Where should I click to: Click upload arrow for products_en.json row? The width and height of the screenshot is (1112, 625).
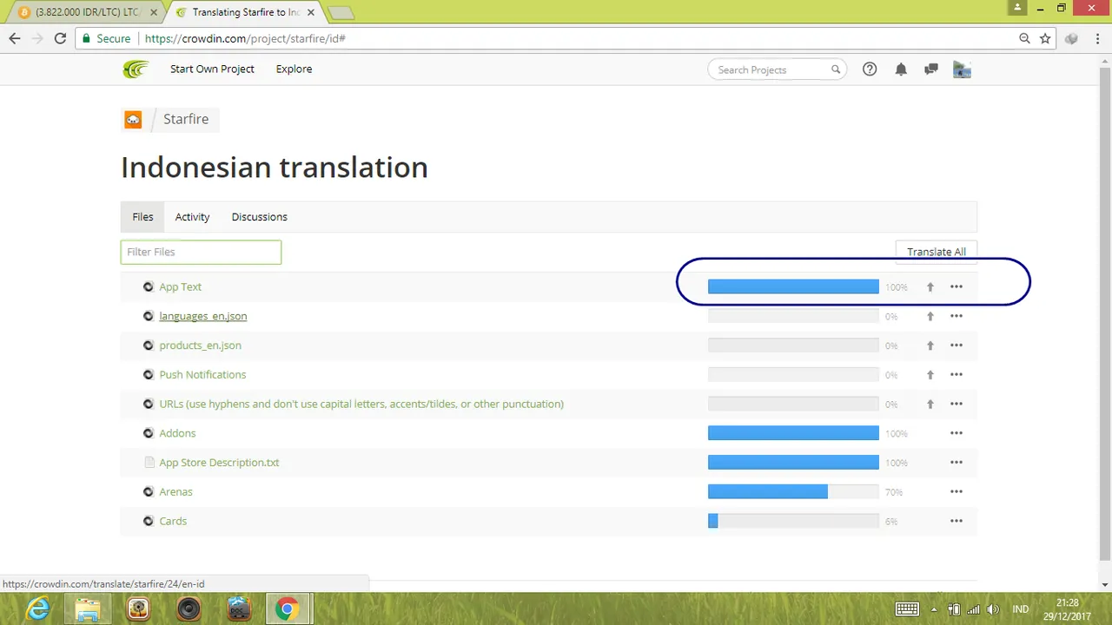pos(930,345)
